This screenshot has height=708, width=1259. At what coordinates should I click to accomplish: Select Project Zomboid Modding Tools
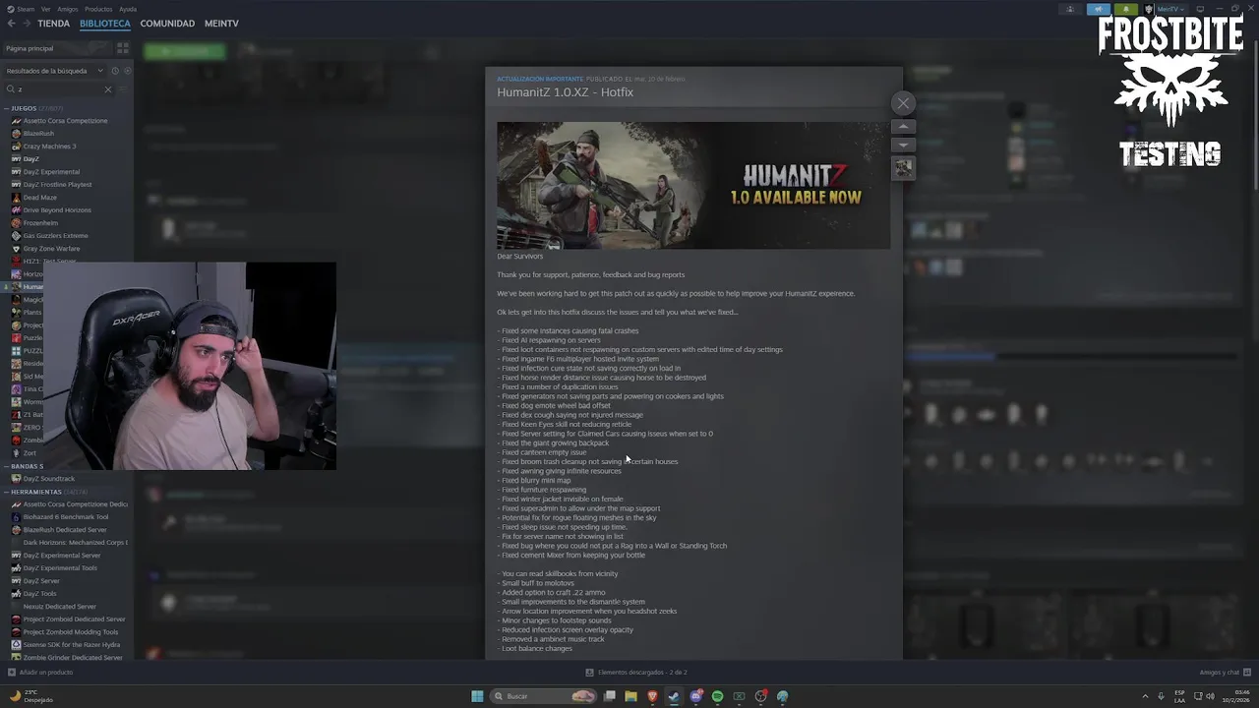coord(71,632)
